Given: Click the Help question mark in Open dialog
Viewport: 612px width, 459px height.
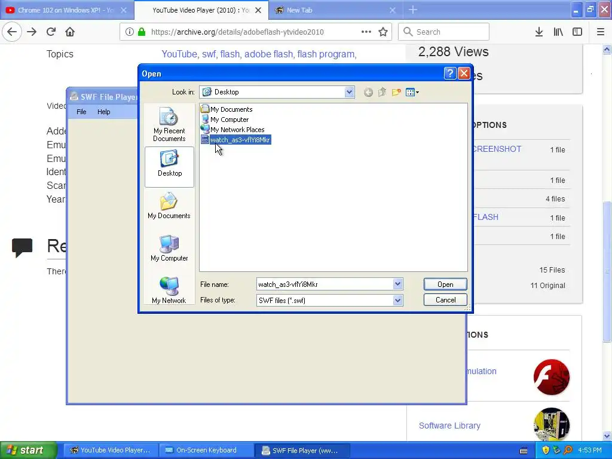Looking at the screenshot, I should 449,74.
